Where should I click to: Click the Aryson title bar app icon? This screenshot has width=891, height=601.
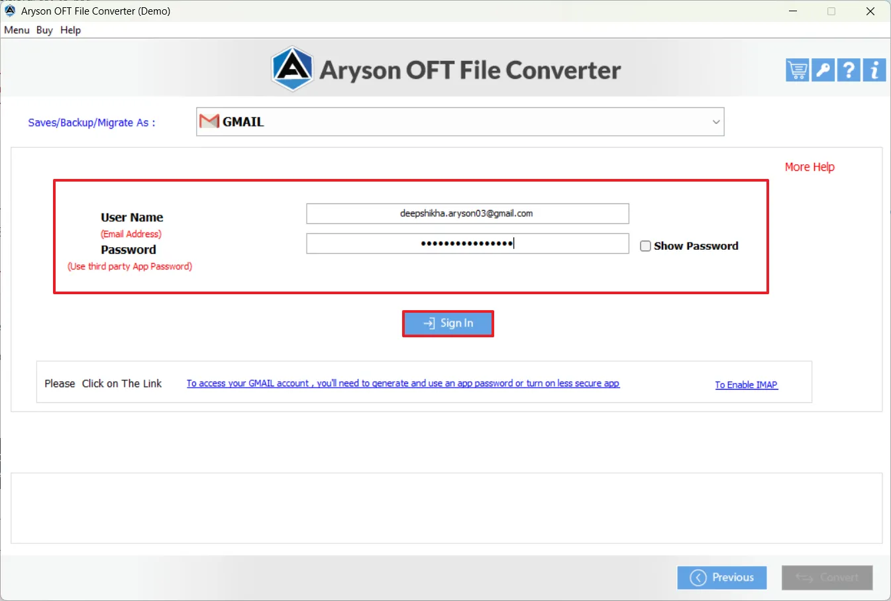click(x=10, y=11)
